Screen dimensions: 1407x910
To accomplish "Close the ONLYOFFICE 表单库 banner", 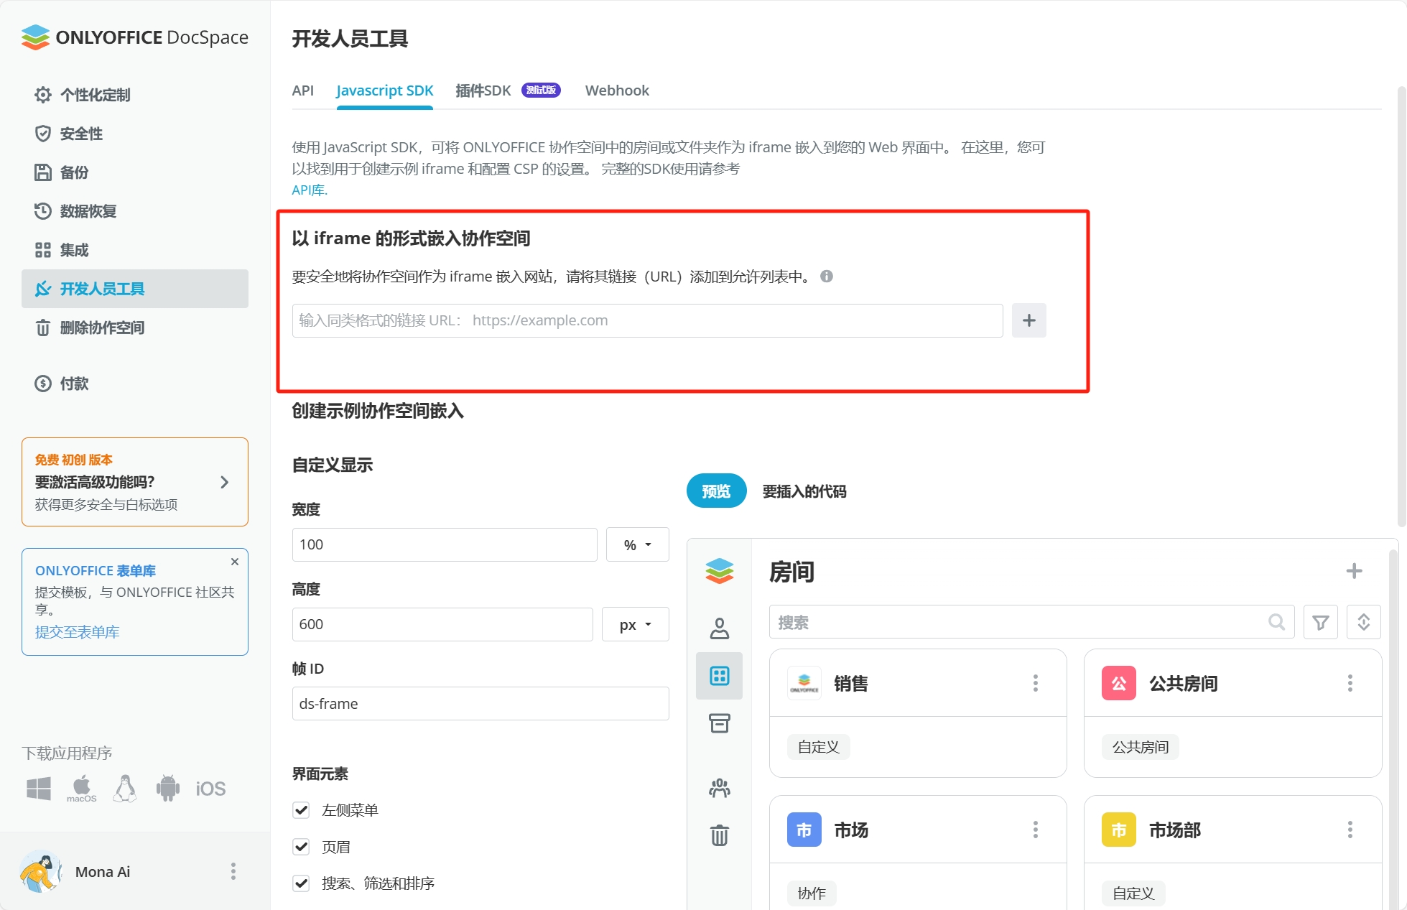I will (234, 562).
